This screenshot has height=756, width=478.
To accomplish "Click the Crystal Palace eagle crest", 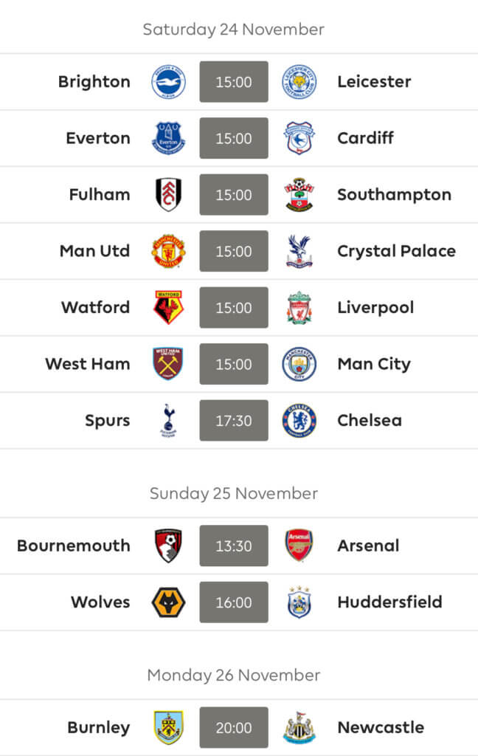I will pyautogui.click(x=299, y=251).
